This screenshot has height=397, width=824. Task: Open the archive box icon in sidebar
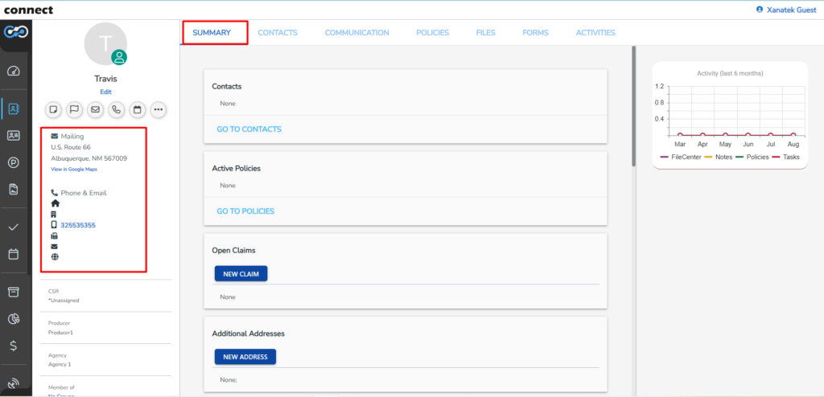[14, 292]
